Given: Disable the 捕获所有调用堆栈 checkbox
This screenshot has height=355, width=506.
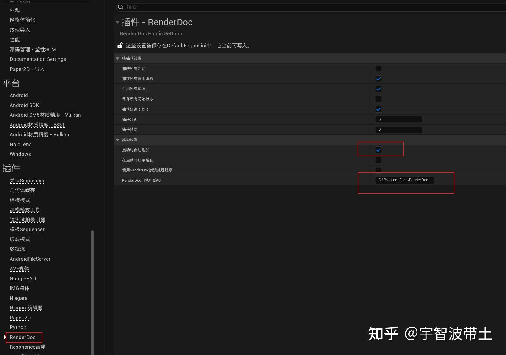Looking at the screenshot, I should click(378, 79).
